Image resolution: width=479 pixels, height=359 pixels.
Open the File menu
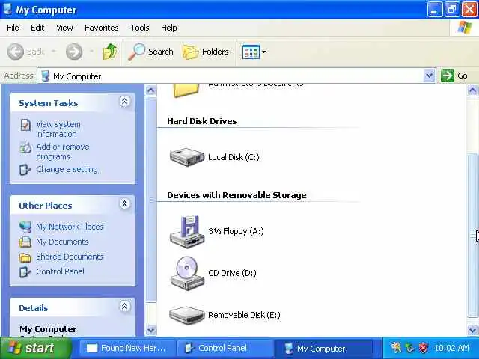[x=13, y=28]
